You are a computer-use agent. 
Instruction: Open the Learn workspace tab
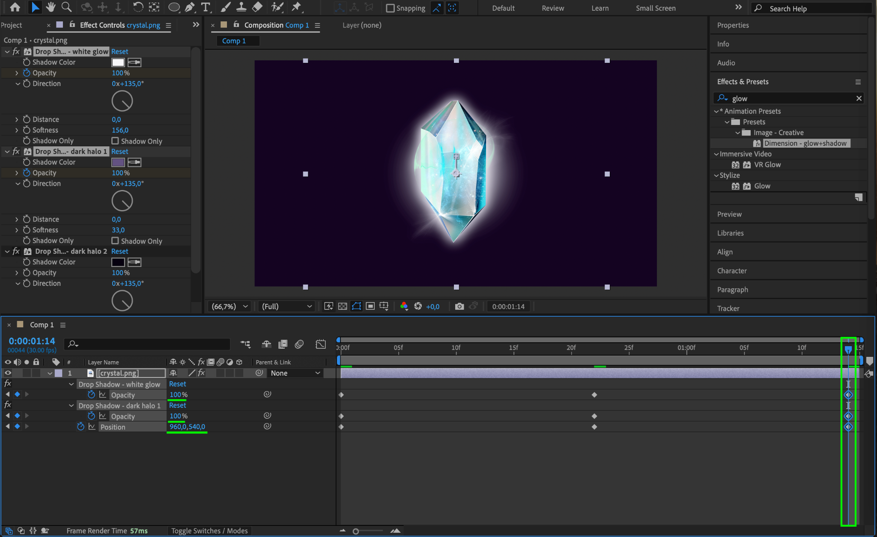pos(600,8)
